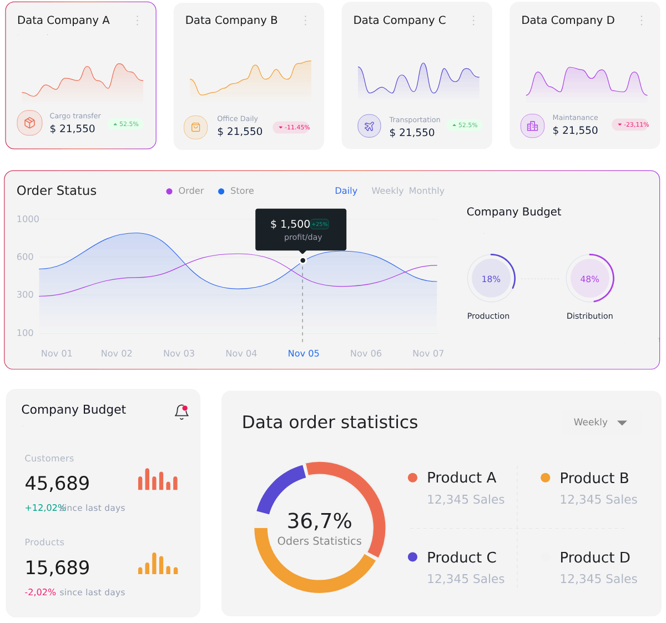Image resolution: width=666 pixels, height=623 pixels.
Task: Click the Nov 05 date label
Action: (304, 354)
